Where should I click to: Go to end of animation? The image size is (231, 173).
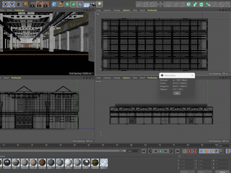click(178, 151)
